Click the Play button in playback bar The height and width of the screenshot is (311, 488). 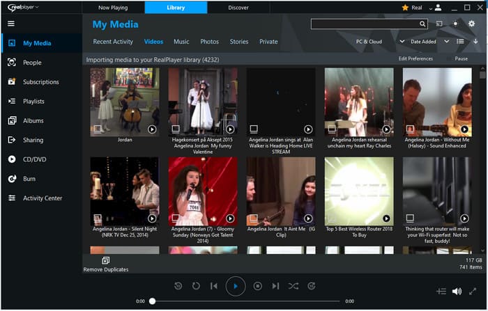pos(236,286)
